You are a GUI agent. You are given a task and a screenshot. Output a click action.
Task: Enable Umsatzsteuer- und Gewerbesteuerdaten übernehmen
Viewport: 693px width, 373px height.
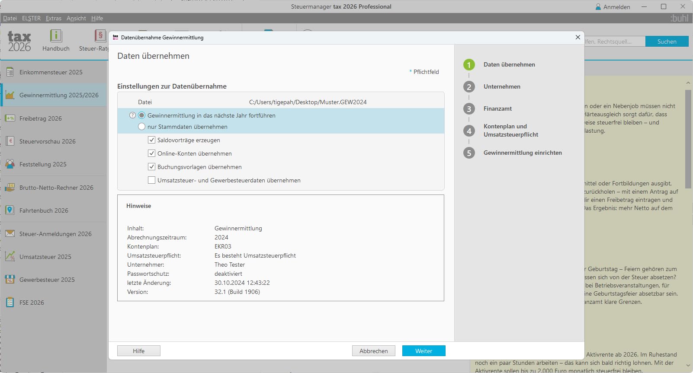click(151, 180)
